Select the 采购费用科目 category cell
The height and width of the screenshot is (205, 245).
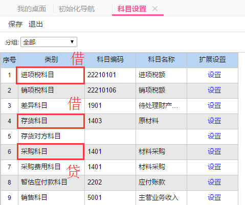(x=51, y=167)
